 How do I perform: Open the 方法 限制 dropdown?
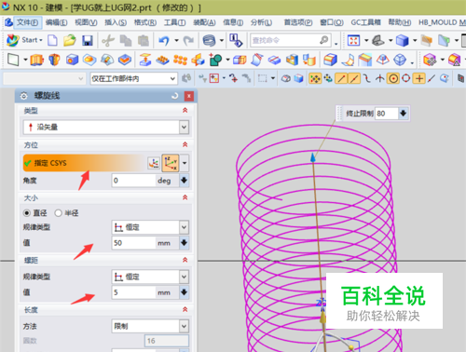(x=150, y=326)
